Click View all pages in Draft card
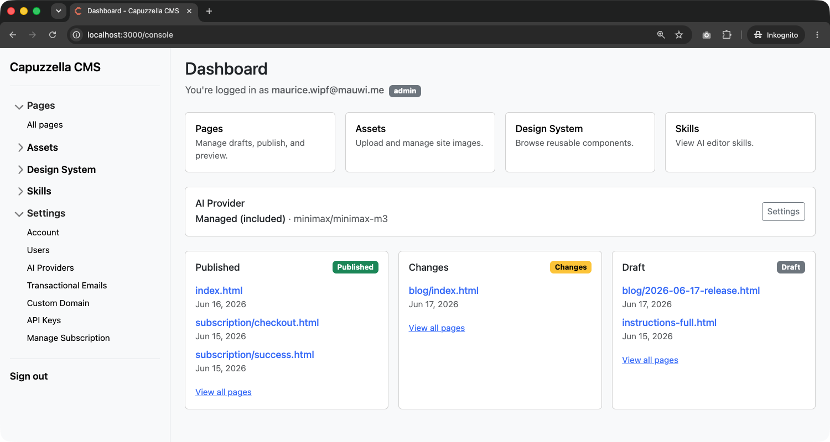The image size is (830, 442). (x=650, y=360)
